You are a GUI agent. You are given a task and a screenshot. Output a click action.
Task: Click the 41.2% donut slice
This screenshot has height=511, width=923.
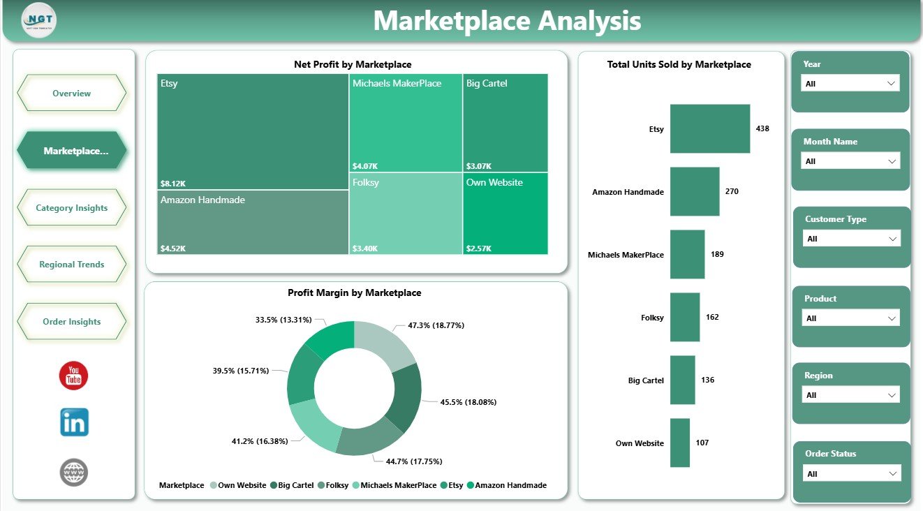pyautogui.click(x=313, y=425)
